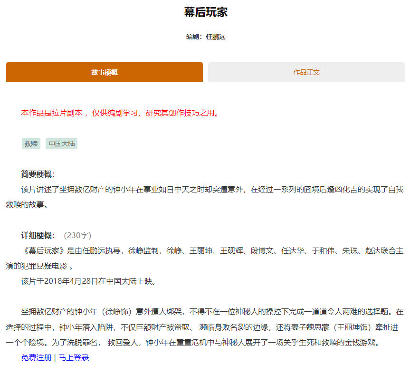Viewport: 410px width, 374px height.
Task: Select the 救赎 genre tag
Action: point(30,144)
